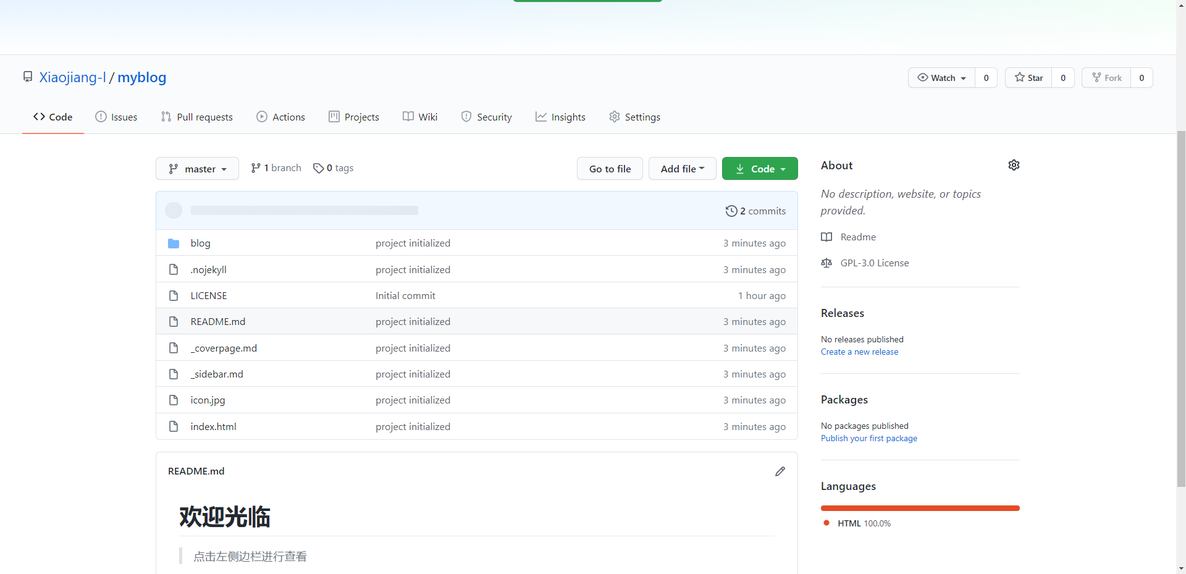
Task: Expand the master branch selector
Action: [197, 169]
